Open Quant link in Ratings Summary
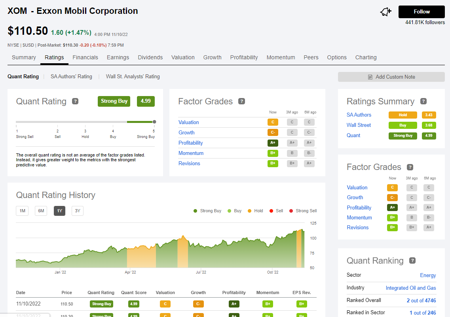 click(x=353, y=136)
